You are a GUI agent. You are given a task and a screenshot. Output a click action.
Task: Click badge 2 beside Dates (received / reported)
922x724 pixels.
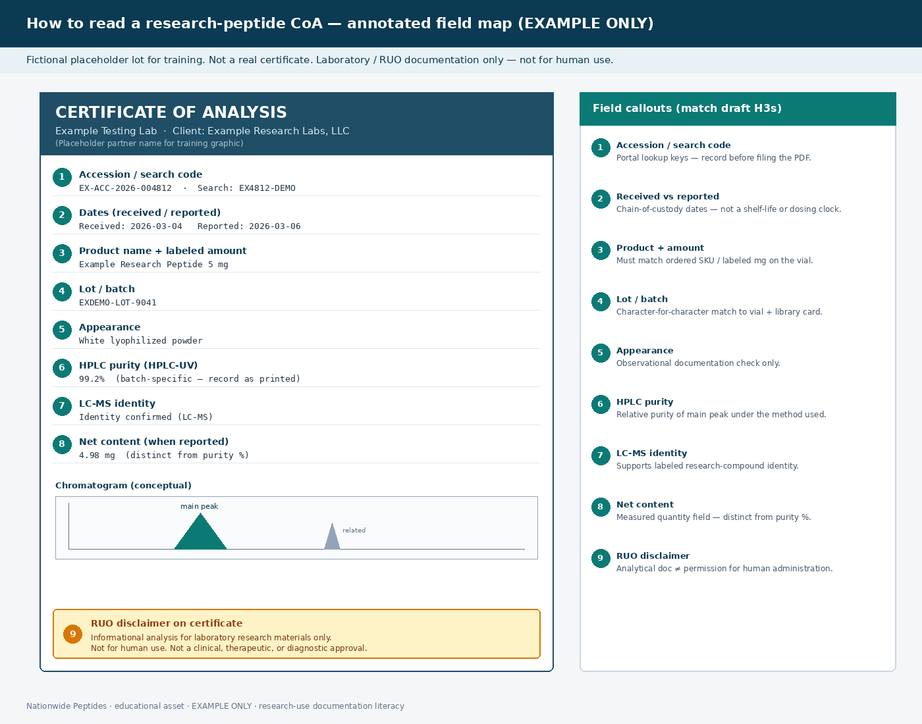[62, 215]
